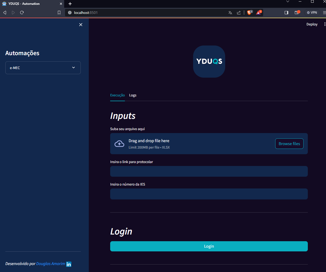This screenshot has height=272, width=326.
Task: Click the VPN button
Action: pyautogui.click(x=312, y=13)
